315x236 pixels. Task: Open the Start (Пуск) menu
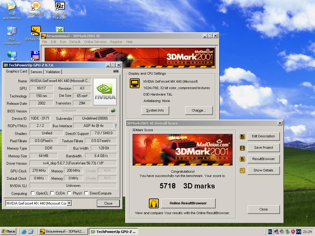click(8, 232)
